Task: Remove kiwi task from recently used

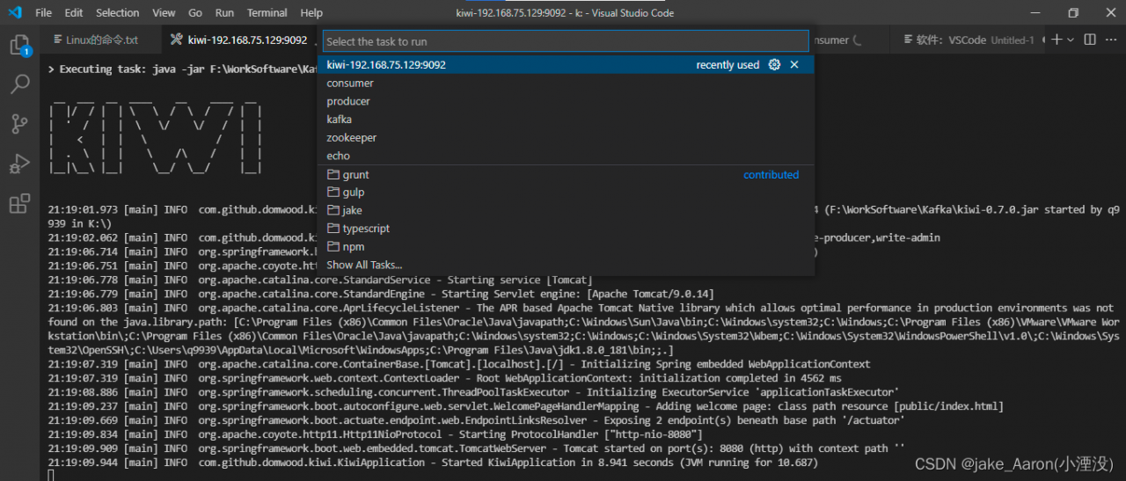Action: pos(794,65)
